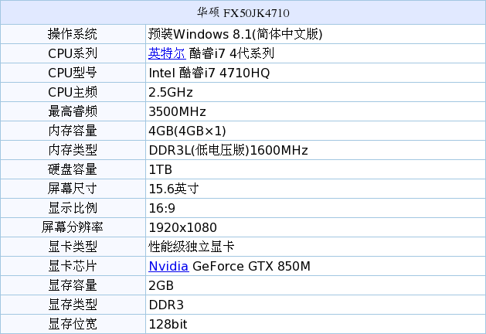Select the table title 华硕 FX50JK4710

[x=243, y=12]
